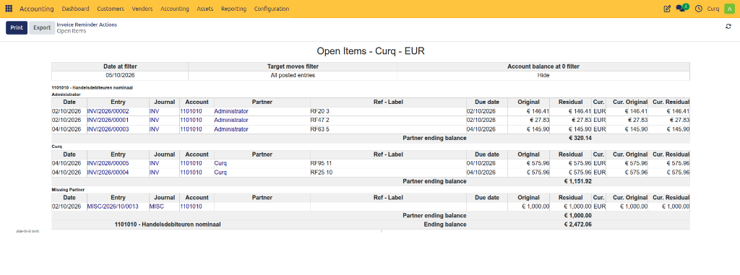Click the 'Hide' account balance filter value

[x=543, y=76]
